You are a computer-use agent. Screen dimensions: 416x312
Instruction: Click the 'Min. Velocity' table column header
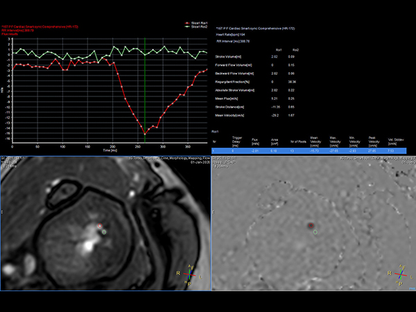click(x=355, y=141)
